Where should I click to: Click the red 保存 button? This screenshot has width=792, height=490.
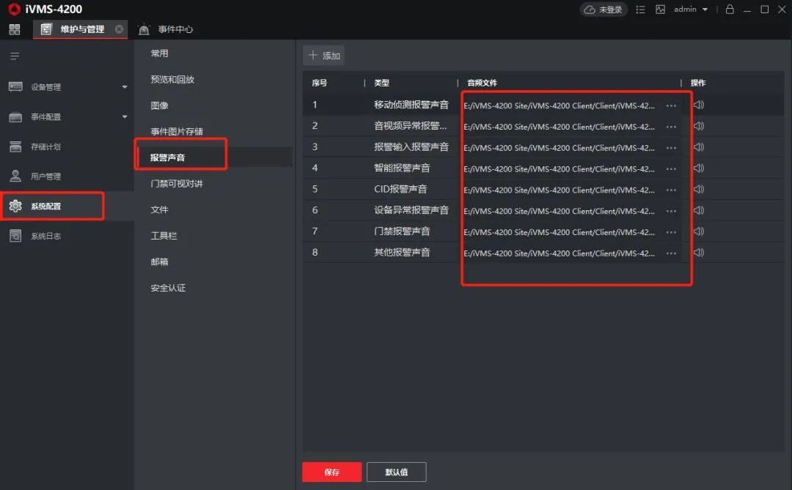[x=331, y=472]
